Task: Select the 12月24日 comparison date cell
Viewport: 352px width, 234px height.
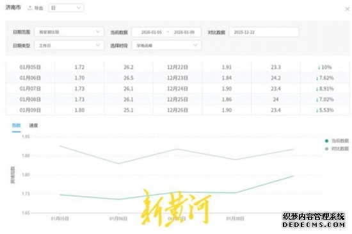Action: [177, 88]
